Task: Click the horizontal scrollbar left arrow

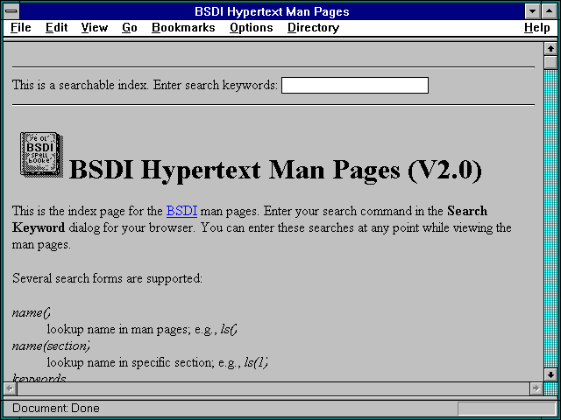Action: coord(10,388)
